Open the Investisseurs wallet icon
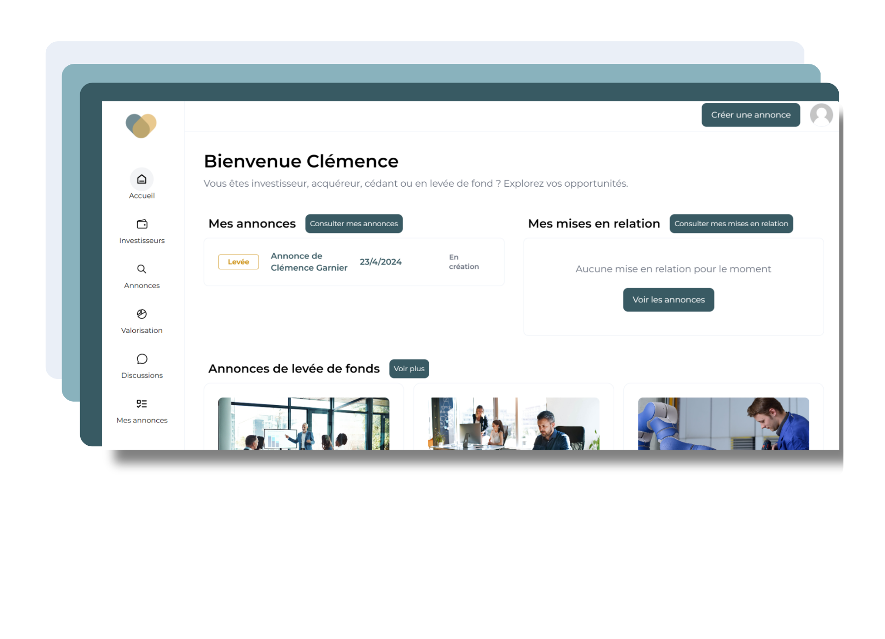 tap(142, 224)
